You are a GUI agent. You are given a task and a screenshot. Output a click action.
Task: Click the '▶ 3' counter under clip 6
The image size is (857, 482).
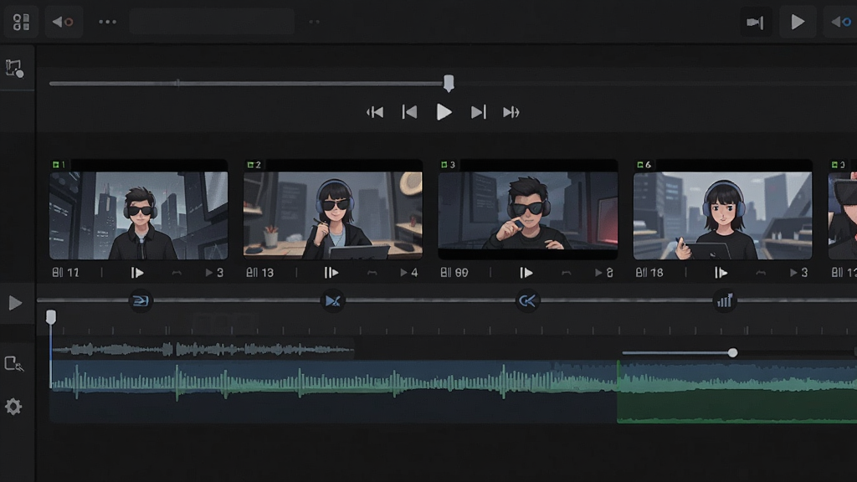tap(798, 273)
